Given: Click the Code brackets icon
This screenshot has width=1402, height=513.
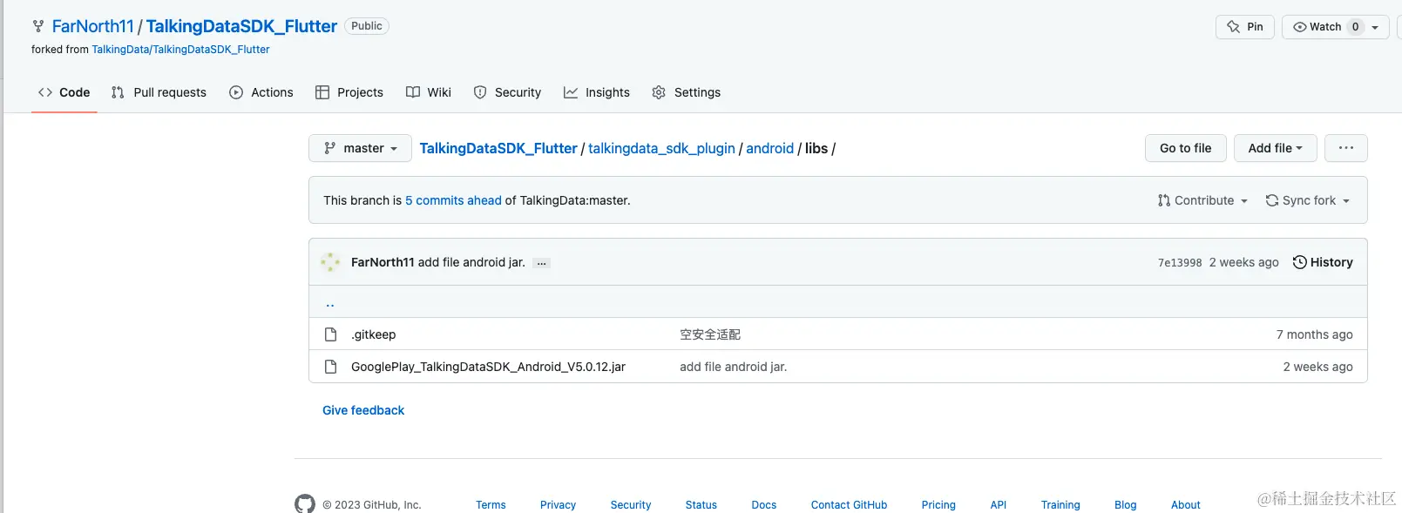Looking at the screenshot, I should click(x=45, y=92).
